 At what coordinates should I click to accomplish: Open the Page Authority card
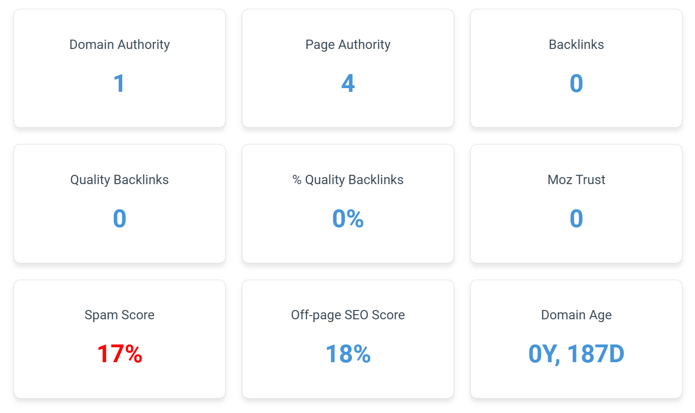tap(348, 68)
